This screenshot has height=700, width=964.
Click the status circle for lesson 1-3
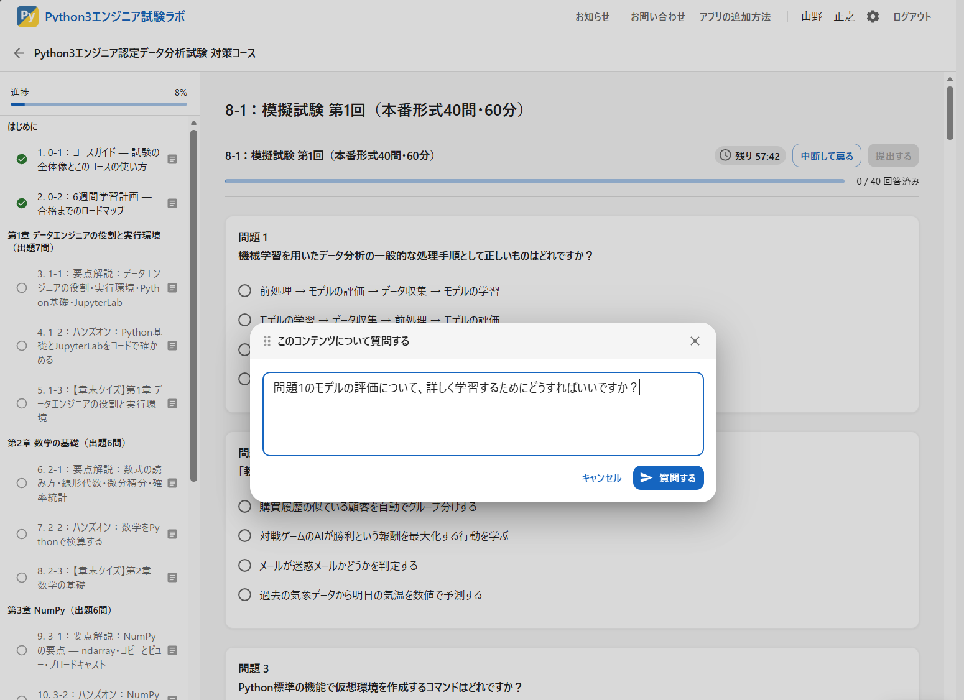pyautogui.click(x=22, y=403)
